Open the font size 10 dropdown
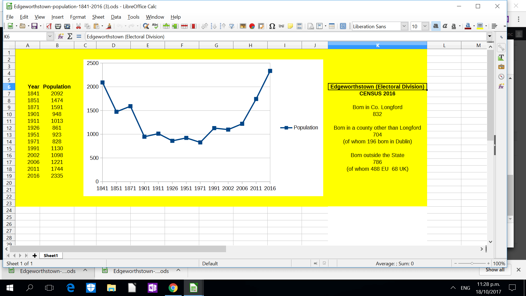The image size is (526, 296). (x=425, y=26)
